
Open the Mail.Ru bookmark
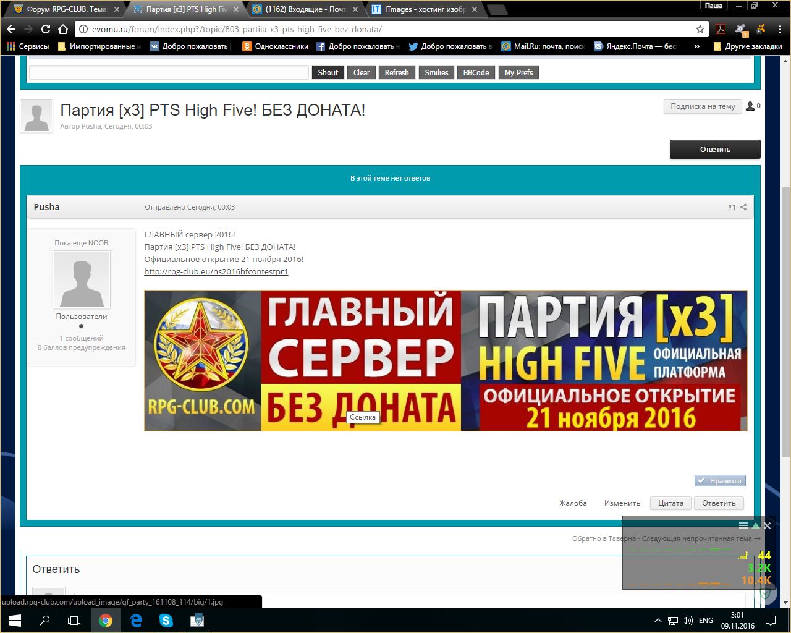543,46
